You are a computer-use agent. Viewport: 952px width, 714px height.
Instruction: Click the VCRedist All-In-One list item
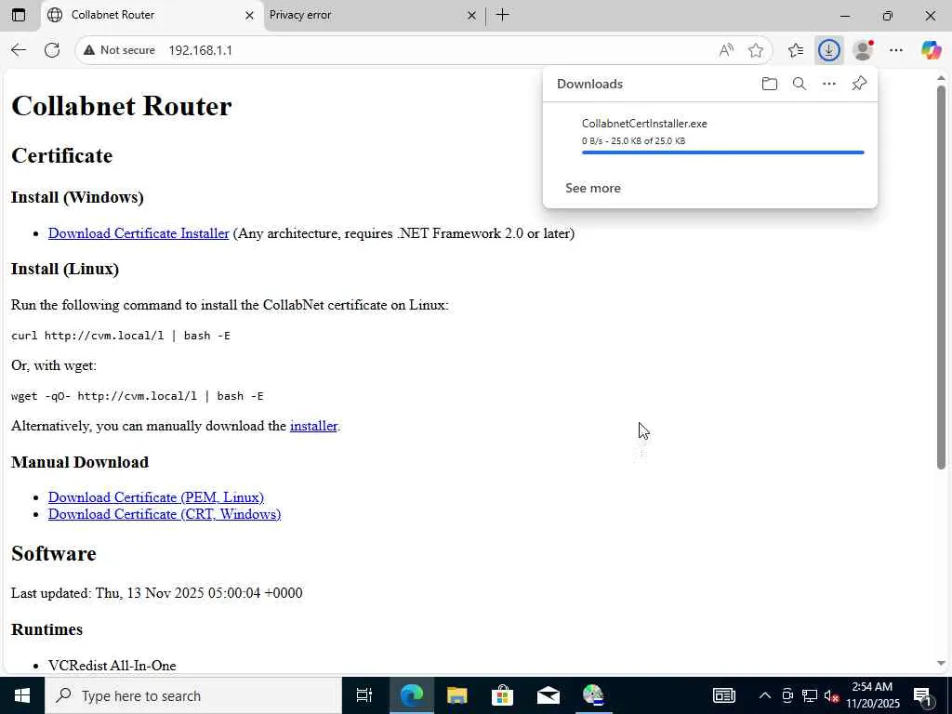pos(112,666)
